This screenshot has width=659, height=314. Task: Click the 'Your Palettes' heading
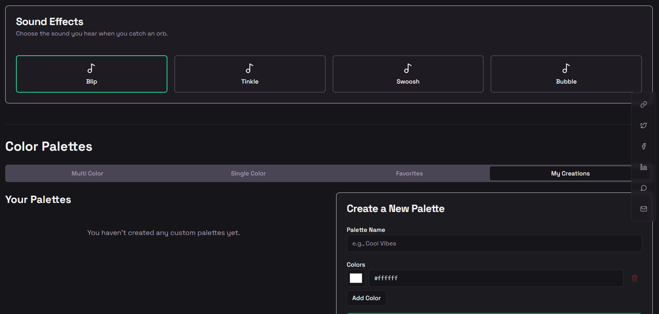38,199
